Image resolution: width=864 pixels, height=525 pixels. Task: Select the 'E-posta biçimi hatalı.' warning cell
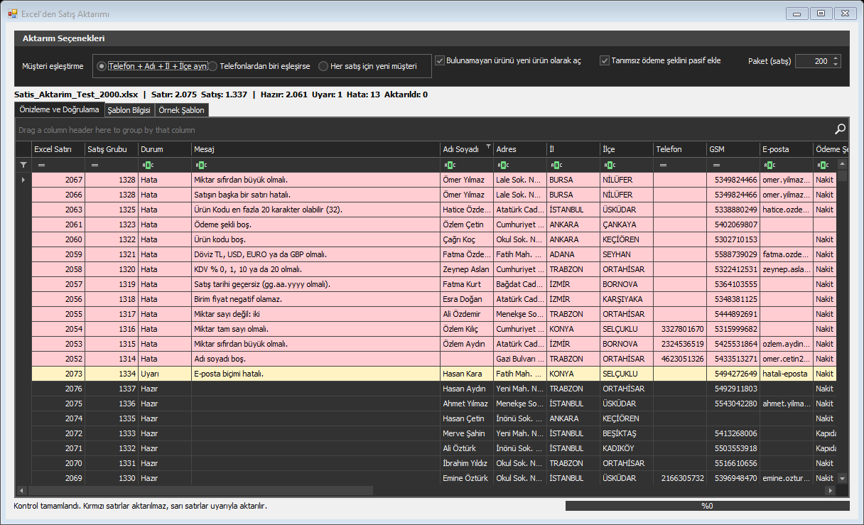tap(316, 374)
